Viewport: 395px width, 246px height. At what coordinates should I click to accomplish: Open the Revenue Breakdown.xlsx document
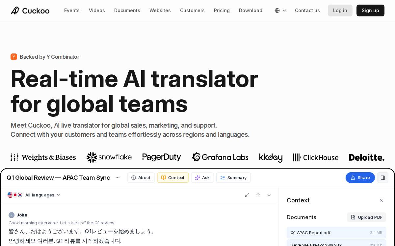point(336,243)
